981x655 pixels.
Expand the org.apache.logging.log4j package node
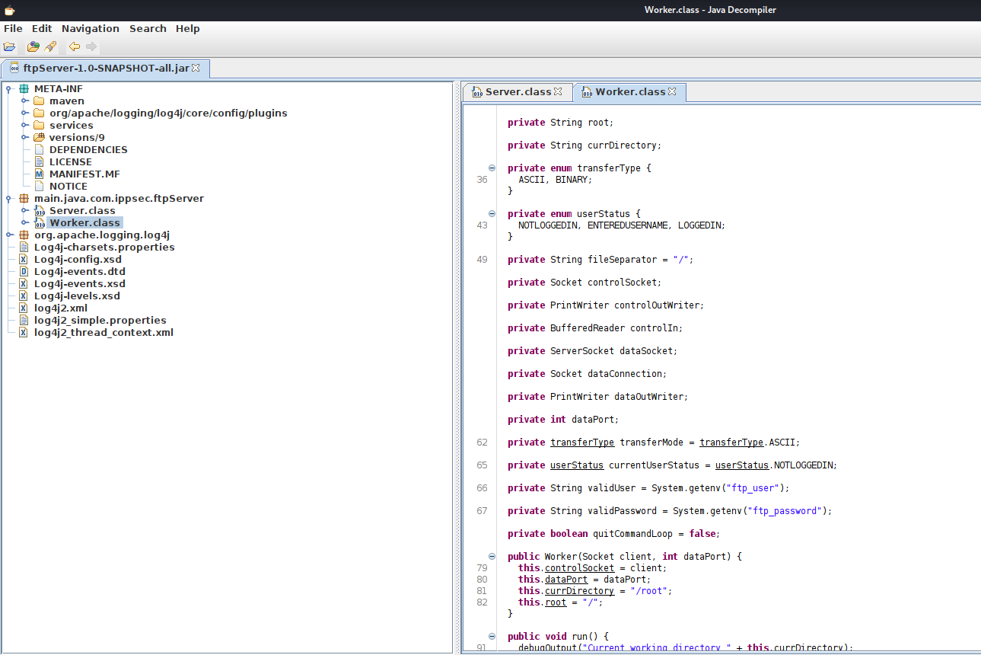point(8,235)
